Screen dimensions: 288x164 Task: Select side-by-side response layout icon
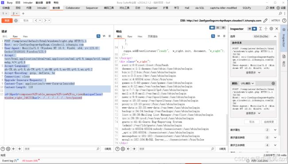[212, 27]
